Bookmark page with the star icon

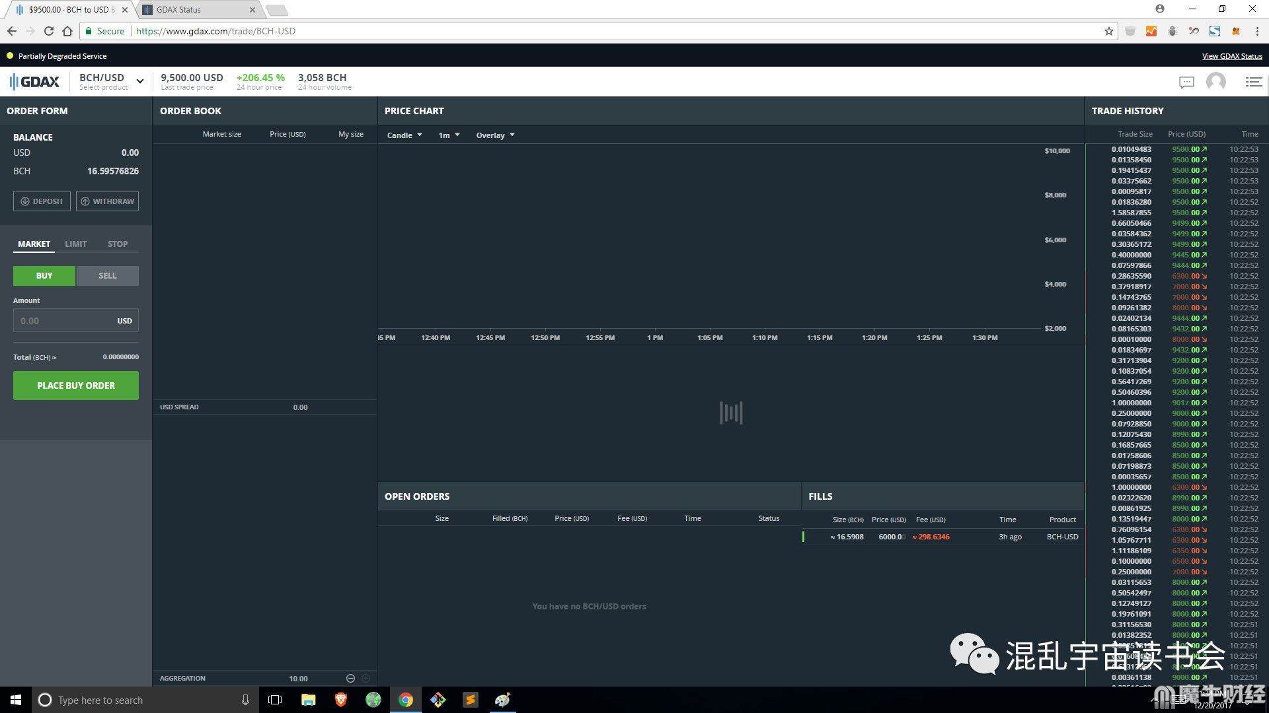pyautogui.click(x=1108, y=31)
